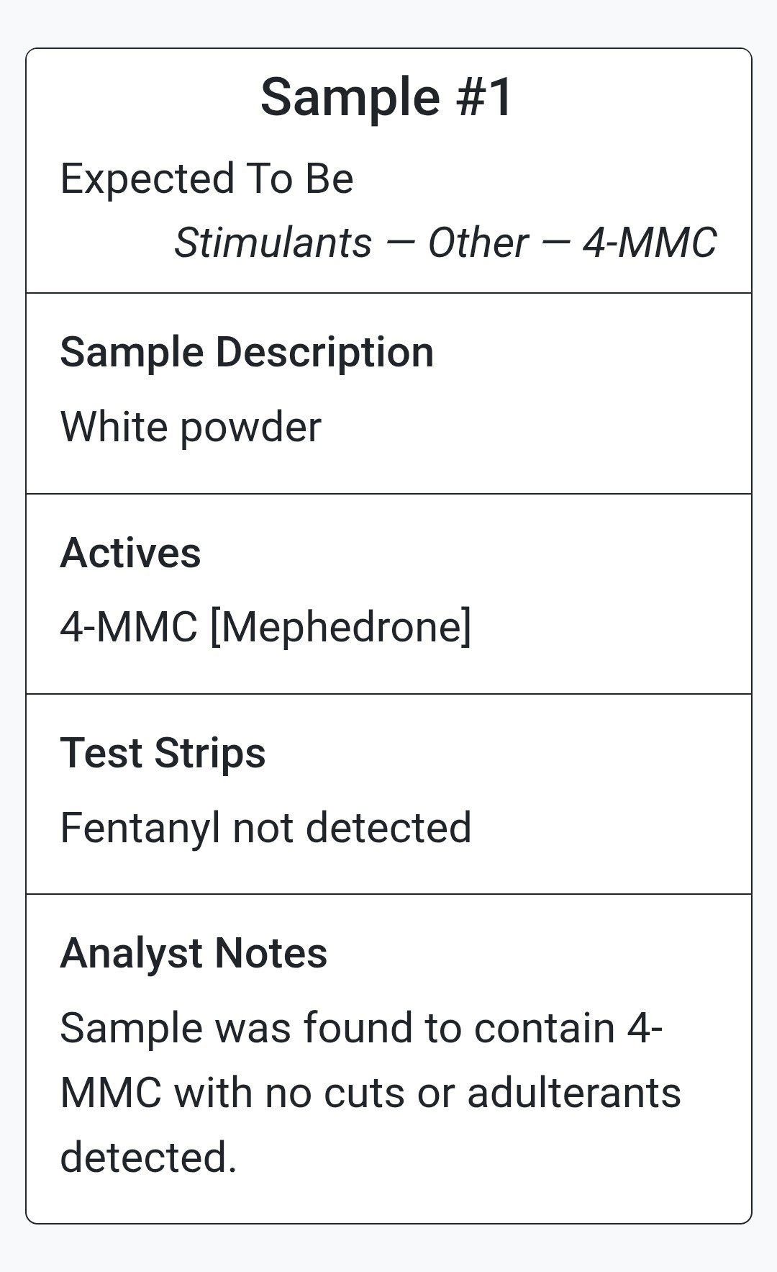Image resolution: width=777 pixels, height=1272 pixels.
Task: Click the word Stimulants in italics
Action: click(273, 242)
